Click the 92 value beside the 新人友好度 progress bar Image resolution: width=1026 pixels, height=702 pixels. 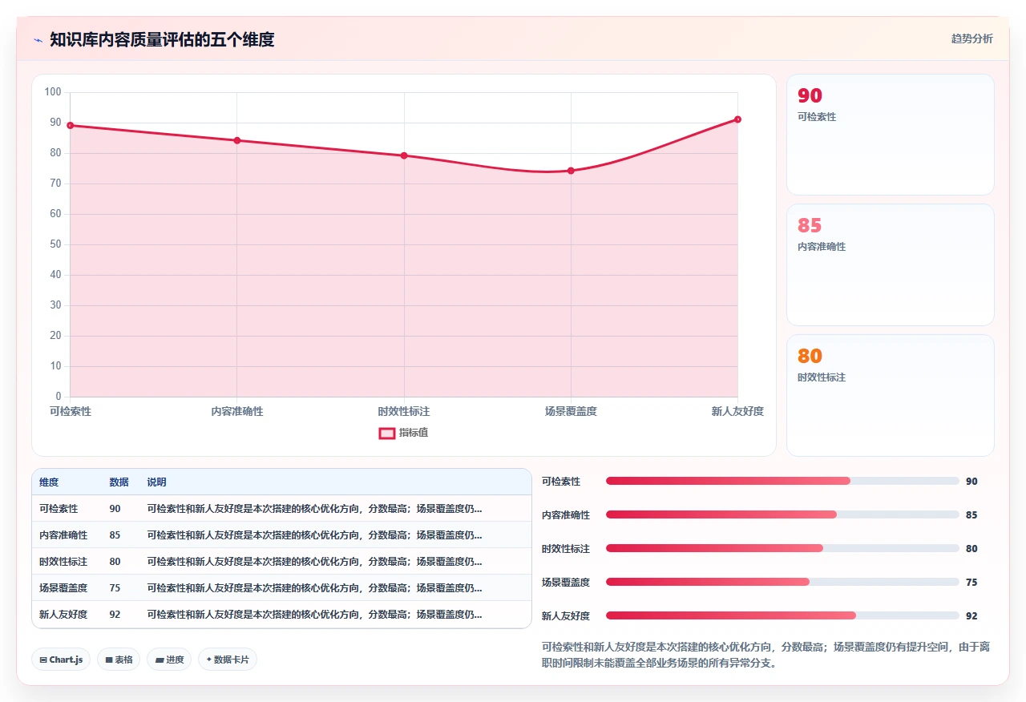click(971, 616)
